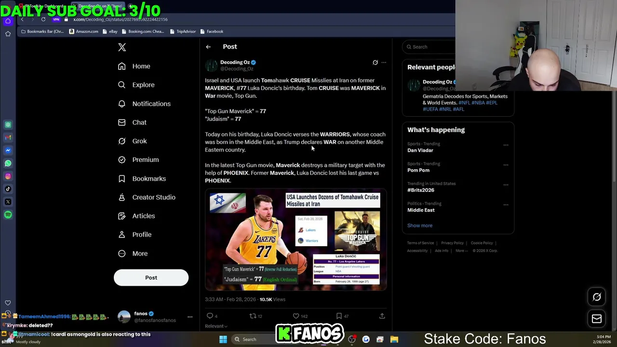
Task: Click the Windows Start button
Action: 223,339
